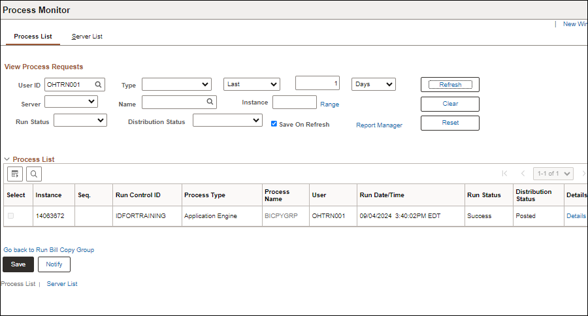Click the Notify button
Screen dimensions: 588x316
click(x=54, y=264)
